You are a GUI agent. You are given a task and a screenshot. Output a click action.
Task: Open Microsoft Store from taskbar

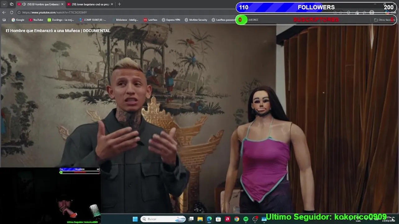click(x=218, y=219)
